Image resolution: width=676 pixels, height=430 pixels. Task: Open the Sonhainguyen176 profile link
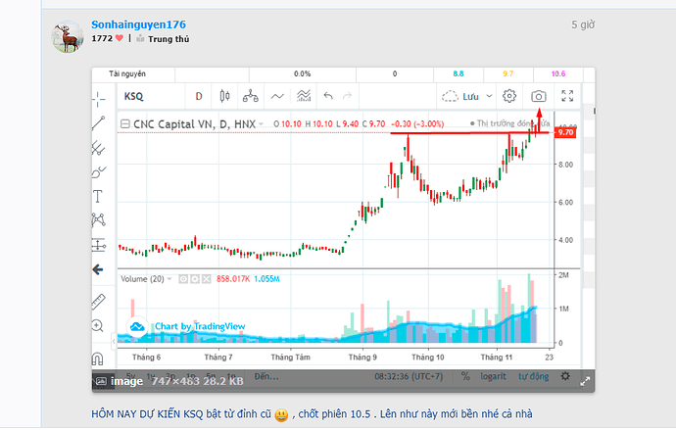(x=138, y=24)
